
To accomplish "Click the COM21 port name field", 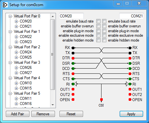I will coord(132,16).
